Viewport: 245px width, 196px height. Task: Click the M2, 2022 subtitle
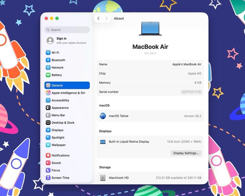click(x=150, y=53)
